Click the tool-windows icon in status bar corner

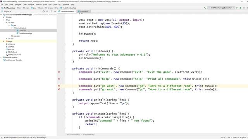click(2, 137)
